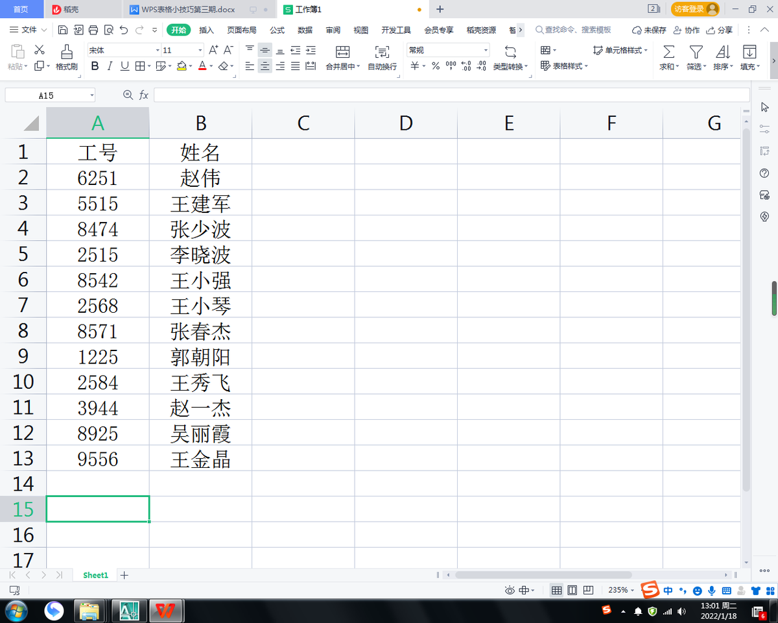Image resolution: width=778 pixels, height=623 pixels.
Task: Apply percent style format
Action: pyautogui.click(x=436, y=66)
